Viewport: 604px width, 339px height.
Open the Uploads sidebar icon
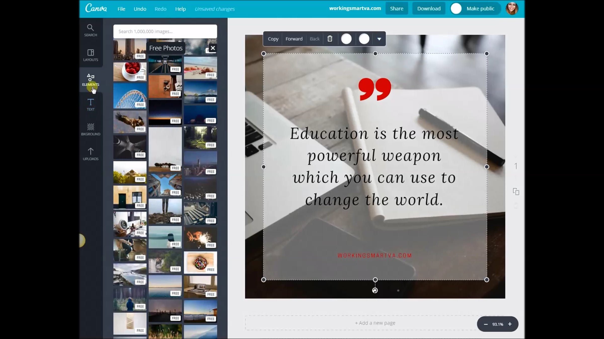[91, 154]
